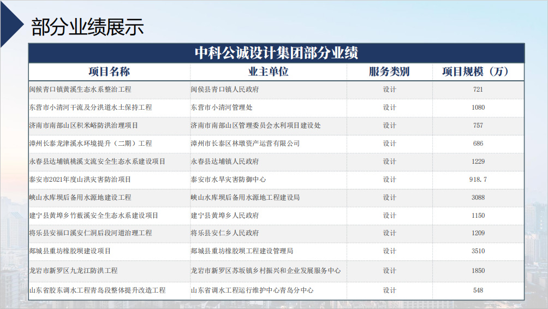Select the scale value 918.7
Screen dimensions: 548x309
click(x=478, y=180)
